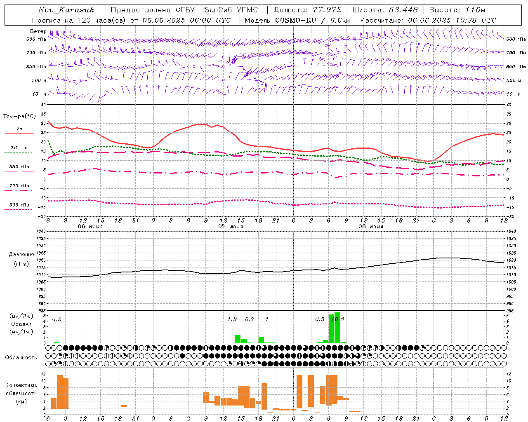
Task: Select the (мм/3ч.) precipitation unit label
Action: pos(21,316)
